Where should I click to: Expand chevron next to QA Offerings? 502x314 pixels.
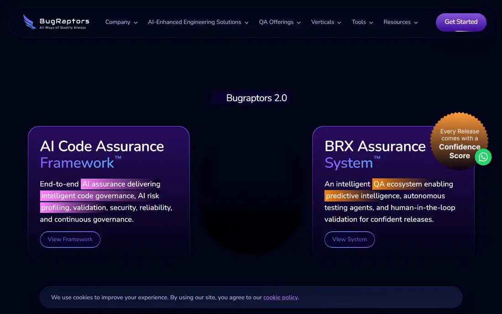[299, 23]
